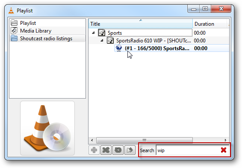Click the globe icon of the stream item

point(119,48)
